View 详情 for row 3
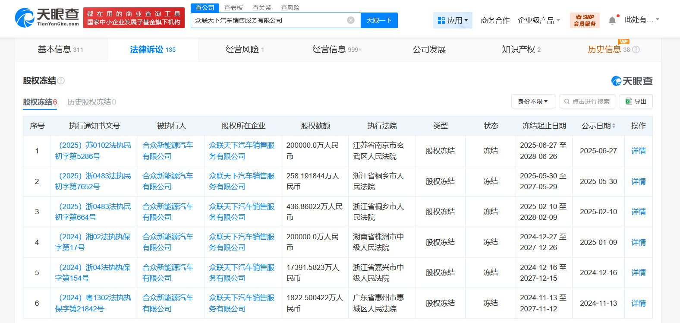Image resolution: width=680 pixels, height=323 pixels. pyautogui.click(x=639, y=212)
